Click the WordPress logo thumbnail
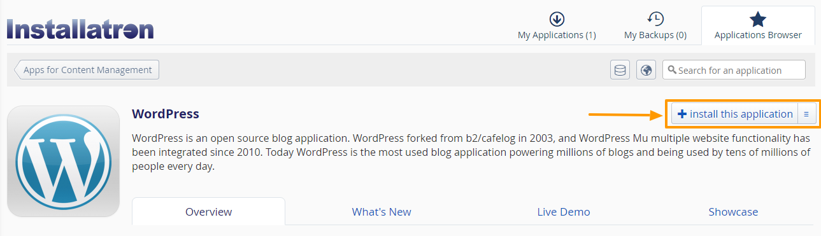This screenshot has height=236, width=821. [x=63, y=162]
